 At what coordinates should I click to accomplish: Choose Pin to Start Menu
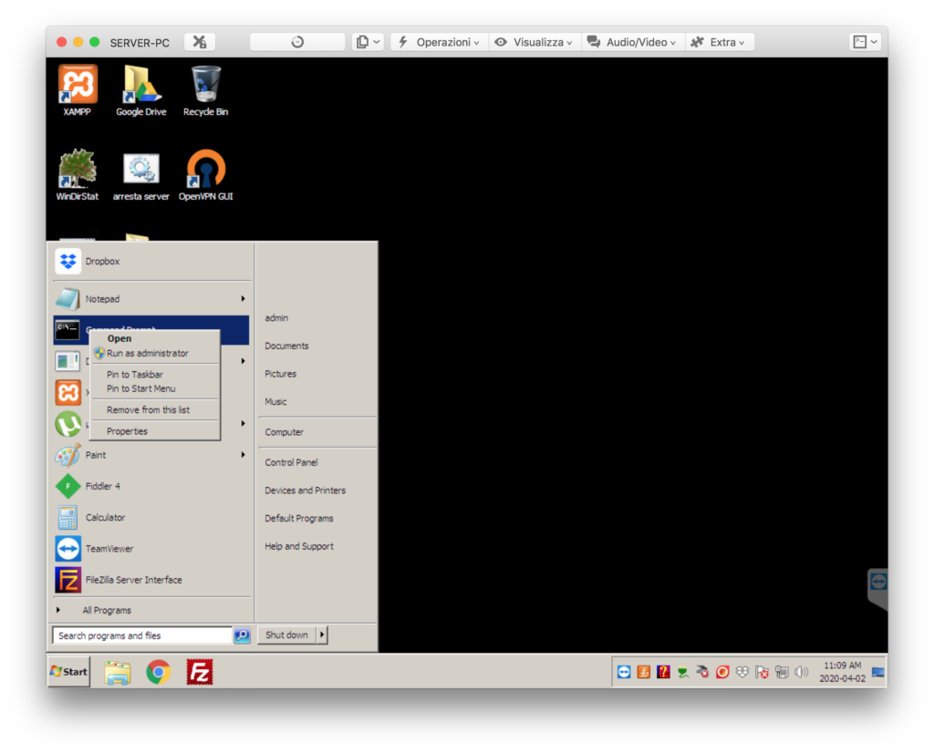pyautogui.click(x=155, y=389)
